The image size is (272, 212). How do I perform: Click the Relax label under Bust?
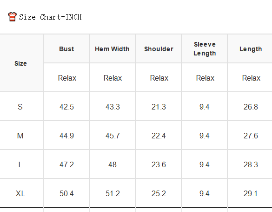coord(67,78)
